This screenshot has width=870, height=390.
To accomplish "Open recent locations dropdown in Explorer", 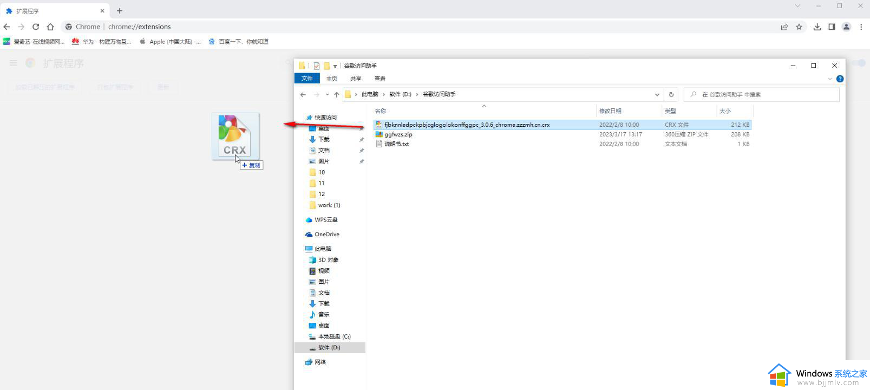I will click(x=327, y=94).
